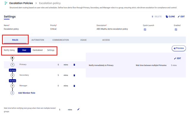Click EDIT in the Primary details panel
Image resolution: width=192 pixels, height=116 pixels.
click(177, 58)
